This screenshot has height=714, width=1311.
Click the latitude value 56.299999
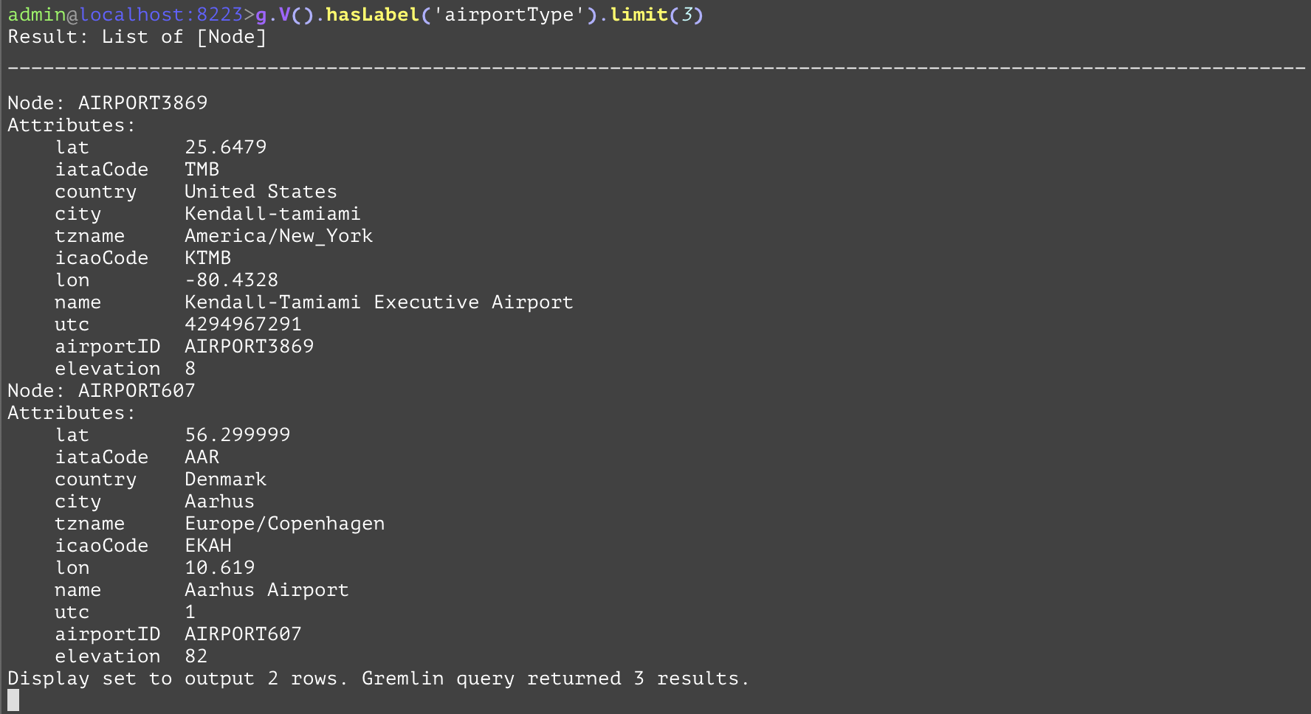pos(237,435)
